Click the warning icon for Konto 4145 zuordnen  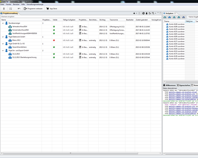click(167, 59)
